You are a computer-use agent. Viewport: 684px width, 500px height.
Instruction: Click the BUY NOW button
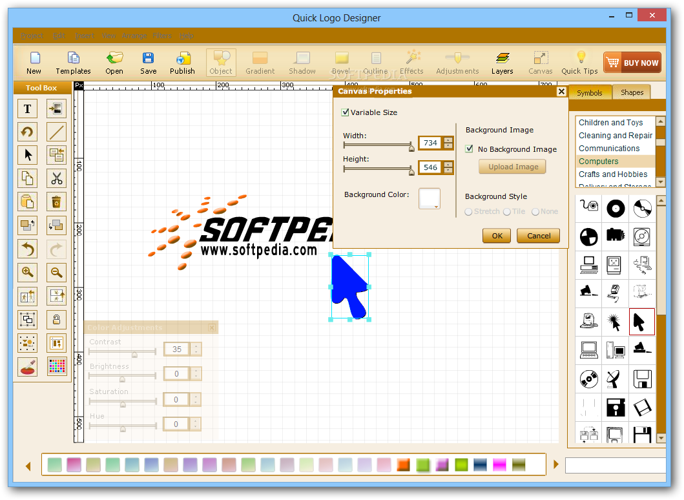tap(632, 63)
